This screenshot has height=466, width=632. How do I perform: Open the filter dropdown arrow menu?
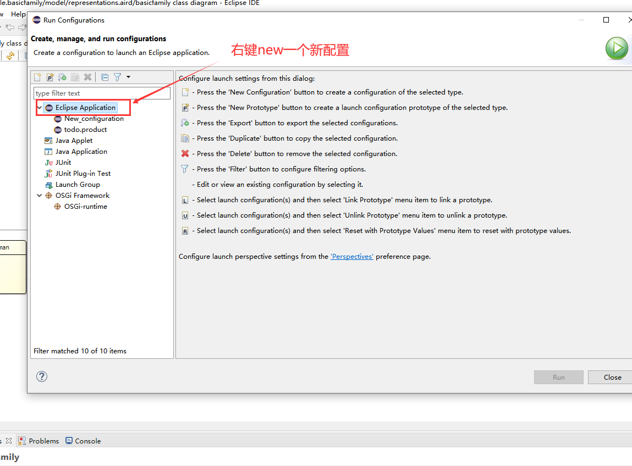(129, 77)
